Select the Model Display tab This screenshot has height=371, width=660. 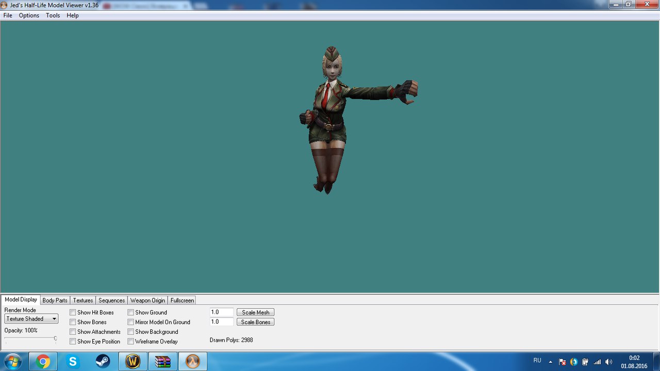21,300
